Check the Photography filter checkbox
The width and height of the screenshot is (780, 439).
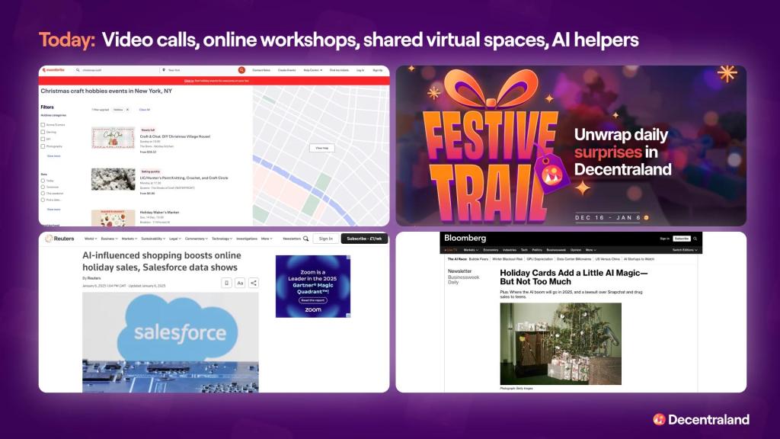43,146
